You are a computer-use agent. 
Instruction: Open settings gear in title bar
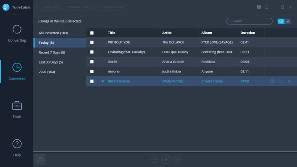tap(259, 7)
